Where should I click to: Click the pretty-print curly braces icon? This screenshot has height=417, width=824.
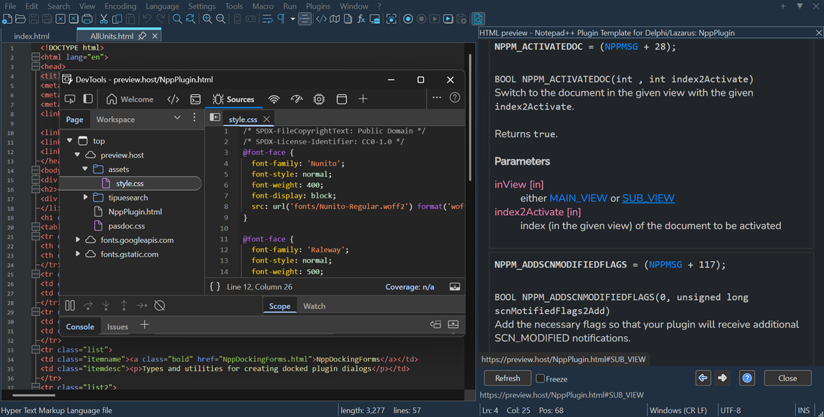click(215, 287)
